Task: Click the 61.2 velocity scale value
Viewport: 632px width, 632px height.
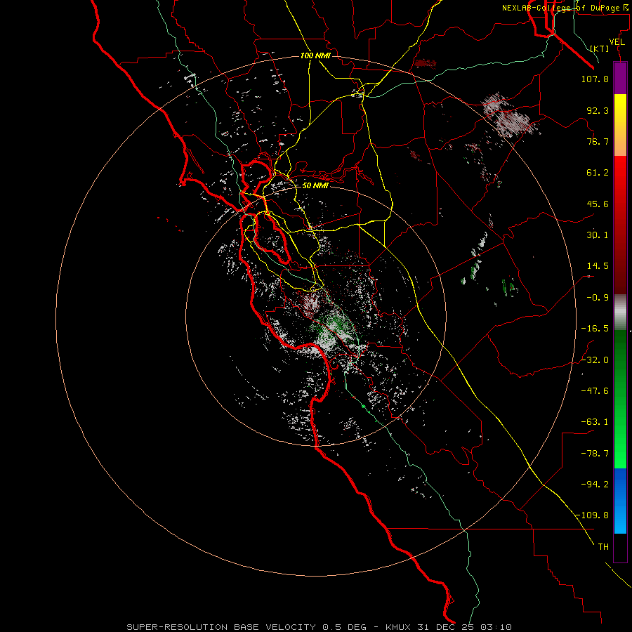Action: tap(598, 173)
